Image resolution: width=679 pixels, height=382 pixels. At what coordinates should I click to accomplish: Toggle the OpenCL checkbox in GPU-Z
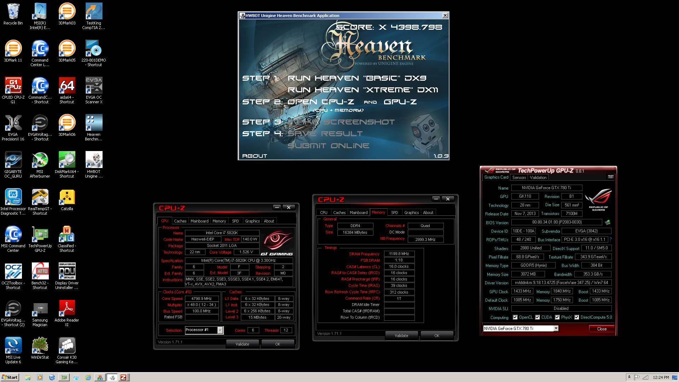point(515,317)
